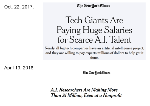The height and width of the screenshot is (106, 150).
Task: Click the 'willing to pay experts millions' line
Action: [x=94, y=53]
